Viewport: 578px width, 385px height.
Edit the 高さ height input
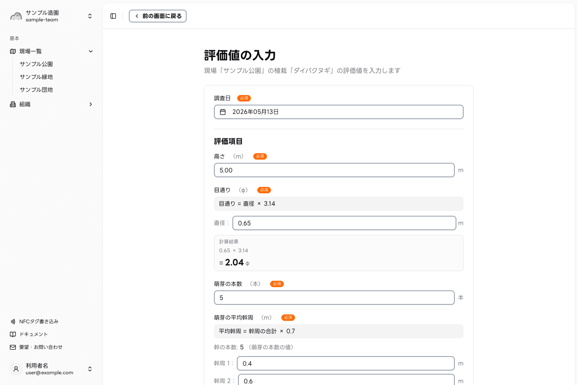[x=334, y=170]
